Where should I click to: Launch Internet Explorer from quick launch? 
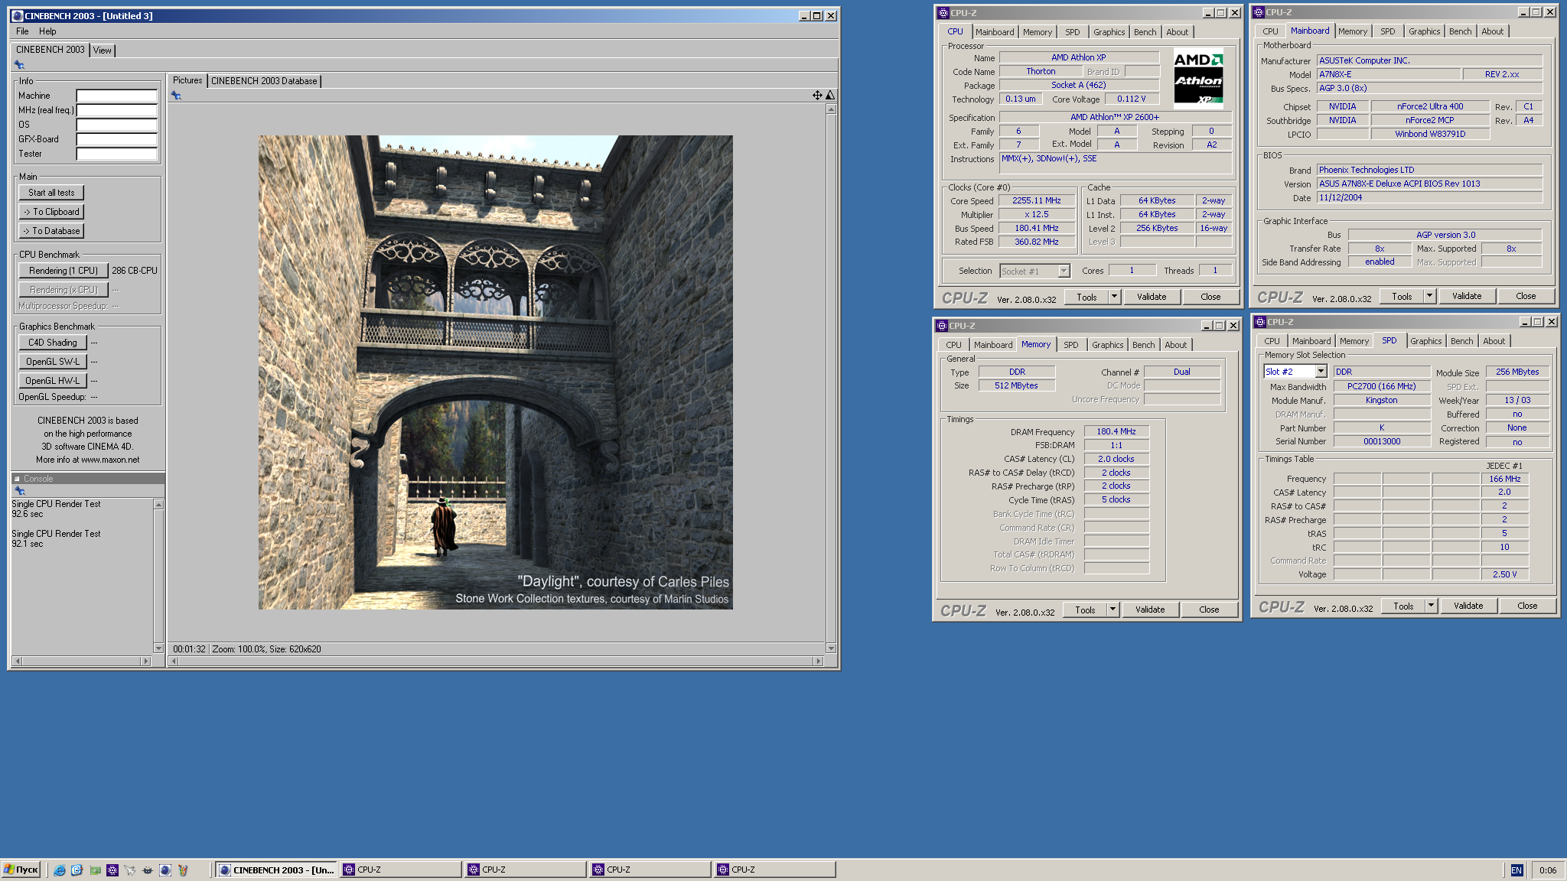[60, 870]
